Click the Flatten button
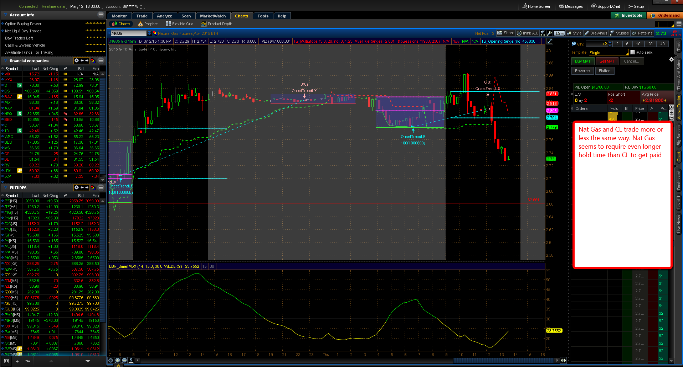Screen dimensions: 683x367 coord(605,71)
